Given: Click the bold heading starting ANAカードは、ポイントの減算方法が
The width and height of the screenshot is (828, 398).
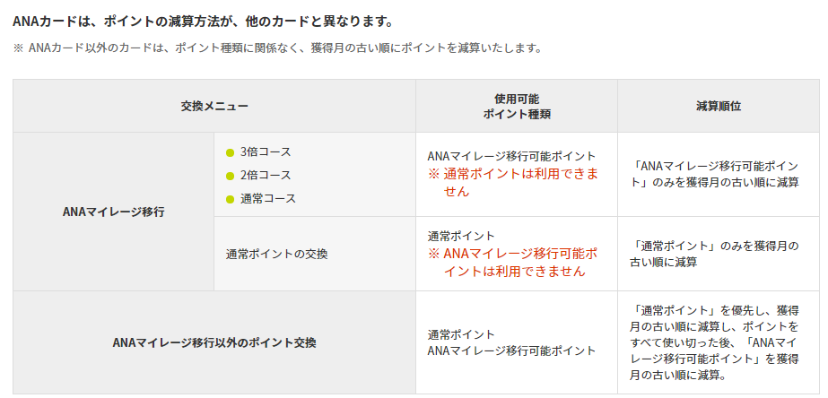Looking at the screenshot, I should point(203,20).
